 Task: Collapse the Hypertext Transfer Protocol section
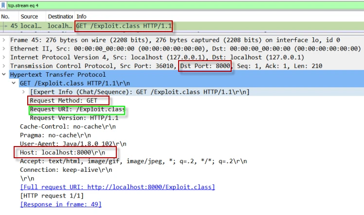(x=4, y=75)
